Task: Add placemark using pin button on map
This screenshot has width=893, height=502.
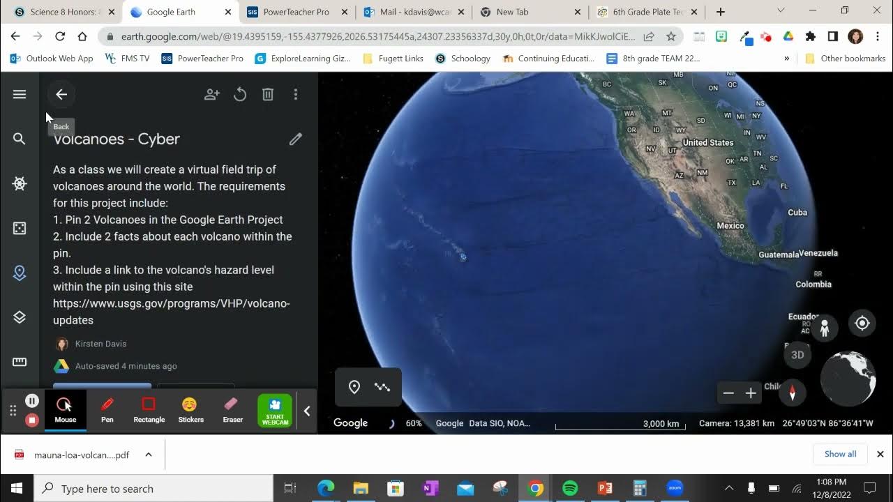Action: [x=354, y=387]
